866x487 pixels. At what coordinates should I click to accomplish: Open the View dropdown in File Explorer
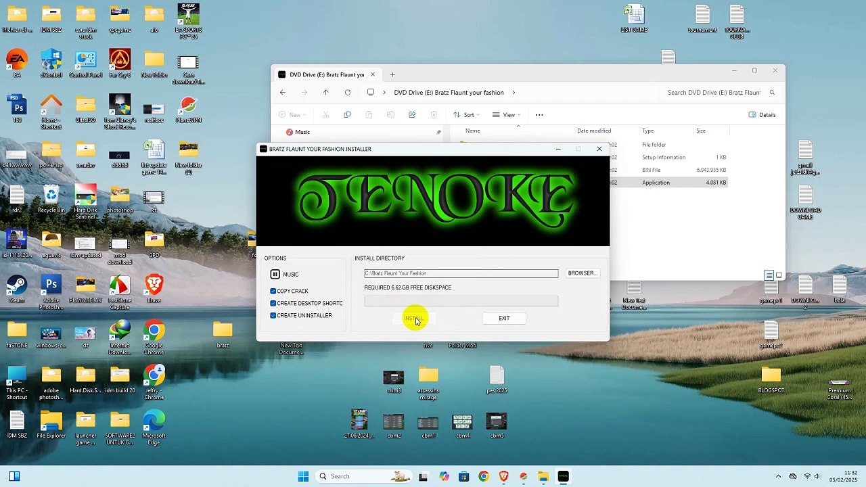pos(507,115)
